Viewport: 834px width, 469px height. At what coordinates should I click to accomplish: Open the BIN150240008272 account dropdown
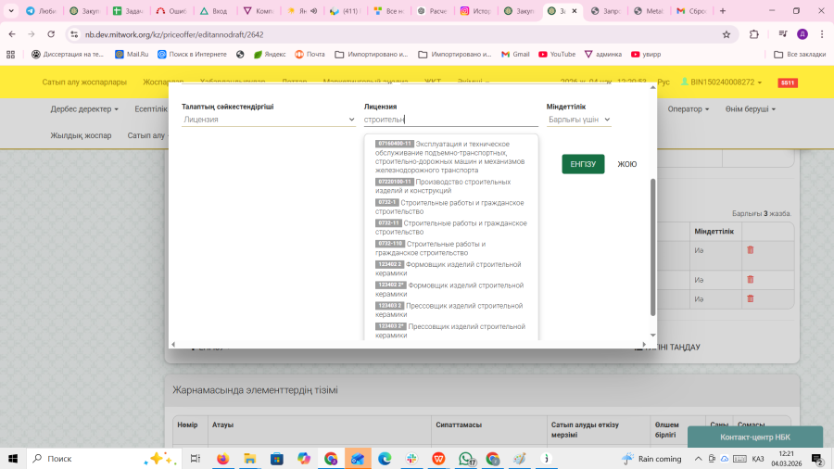[x=722, y=82]
